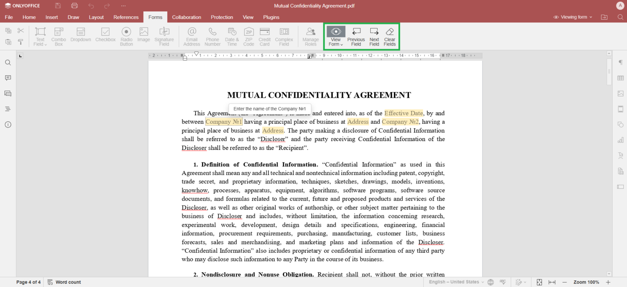Toggle Fit to page in status bar
The height and width of the screenshot is (287, 627).
click(x=539, y=282)
